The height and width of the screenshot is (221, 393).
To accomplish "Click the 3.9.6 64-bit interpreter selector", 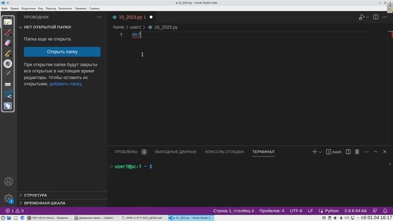I will click(355, 211).
